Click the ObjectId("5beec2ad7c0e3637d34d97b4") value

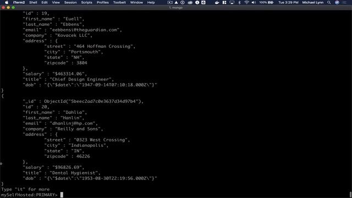(x=92, y=101)
